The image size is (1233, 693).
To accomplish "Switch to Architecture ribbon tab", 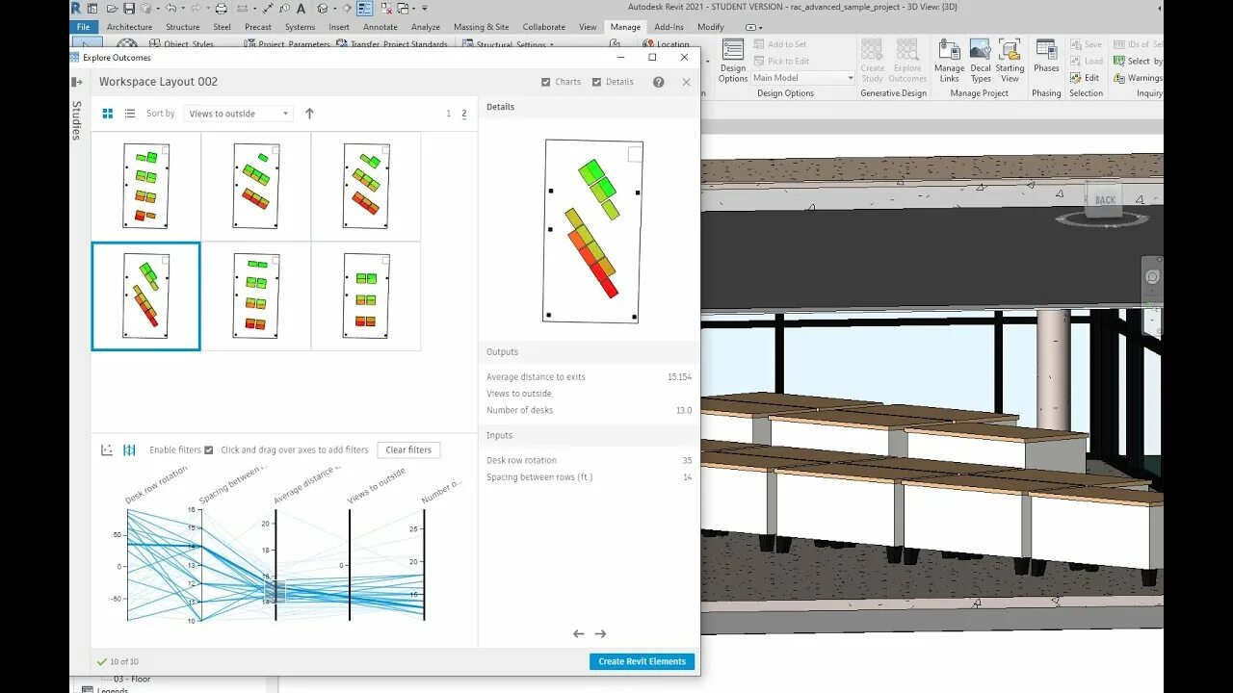I will (x=129, y=27).
